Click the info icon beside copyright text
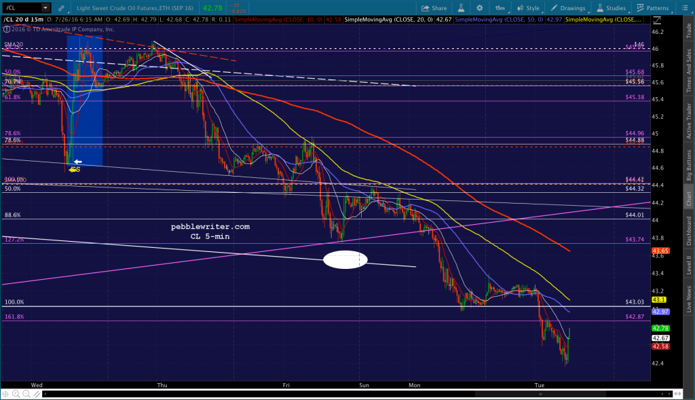 (x=7, y=29)
